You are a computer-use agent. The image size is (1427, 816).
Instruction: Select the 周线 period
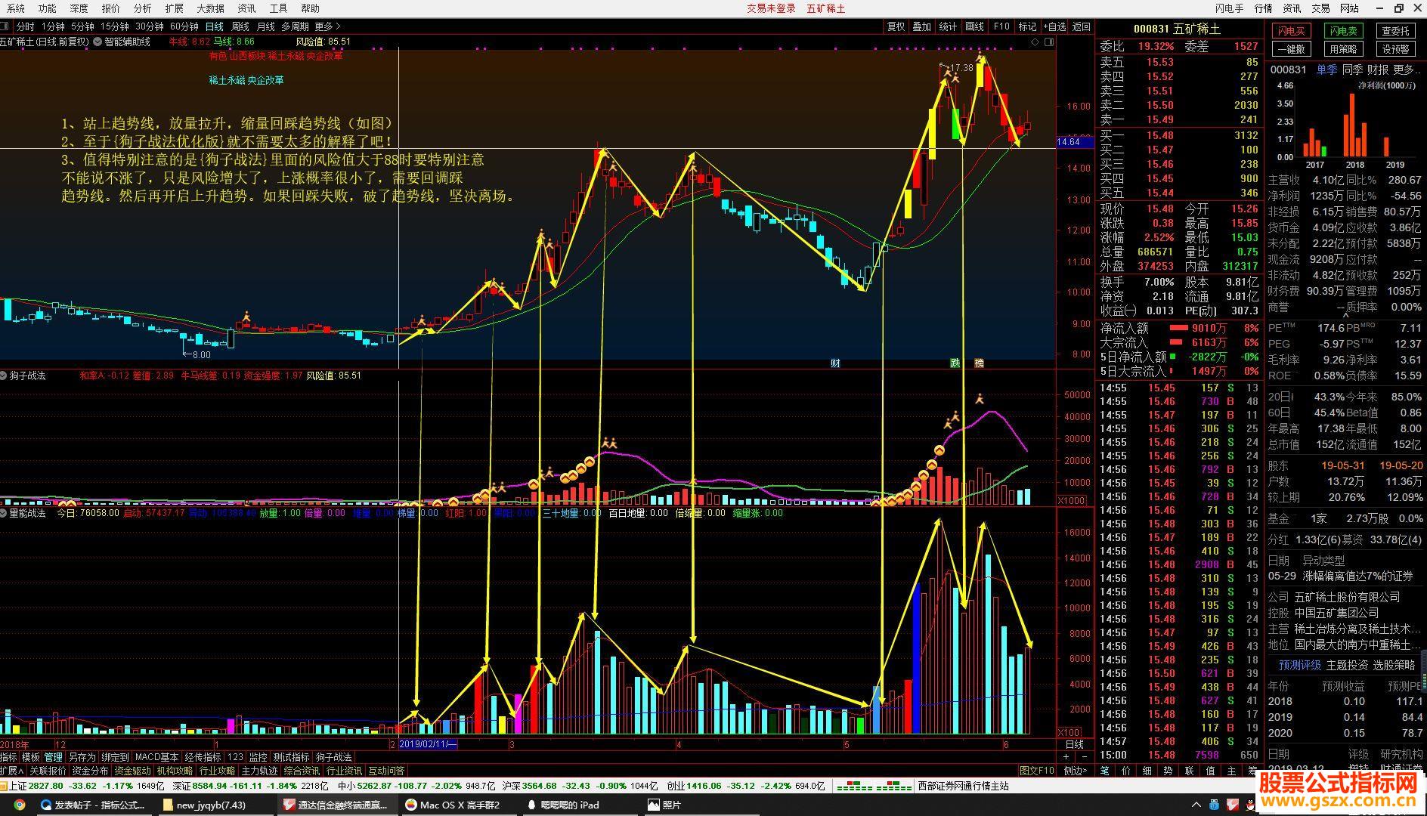(240, 26)
